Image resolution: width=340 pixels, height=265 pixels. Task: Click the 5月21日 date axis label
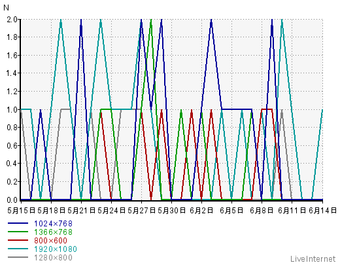[x=82, y=211]
